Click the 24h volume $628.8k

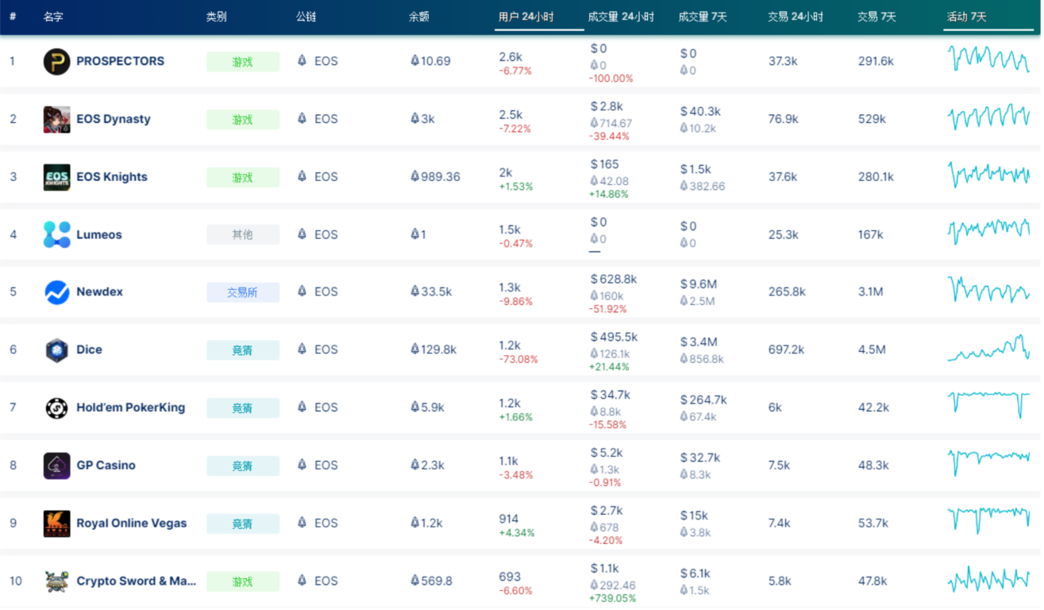tap(614, 280)
